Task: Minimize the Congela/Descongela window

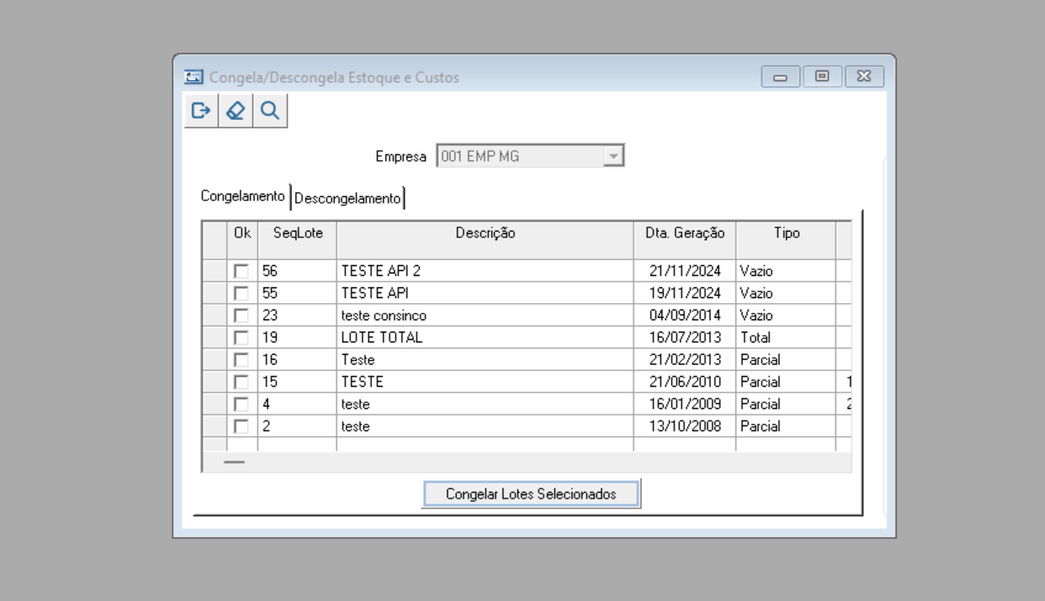Action: coord(780,76)
